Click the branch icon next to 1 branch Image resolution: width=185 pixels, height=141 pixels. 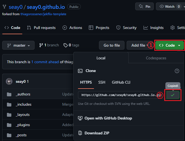pyautogui.click(x=41, y=45)
